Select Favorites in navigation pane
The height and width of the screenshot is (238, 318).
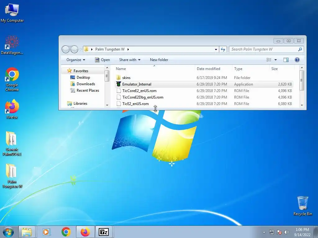81,71
